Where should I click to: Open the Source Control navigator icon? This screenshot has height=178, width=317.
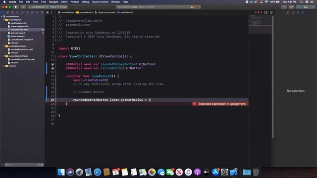point(7,12)
